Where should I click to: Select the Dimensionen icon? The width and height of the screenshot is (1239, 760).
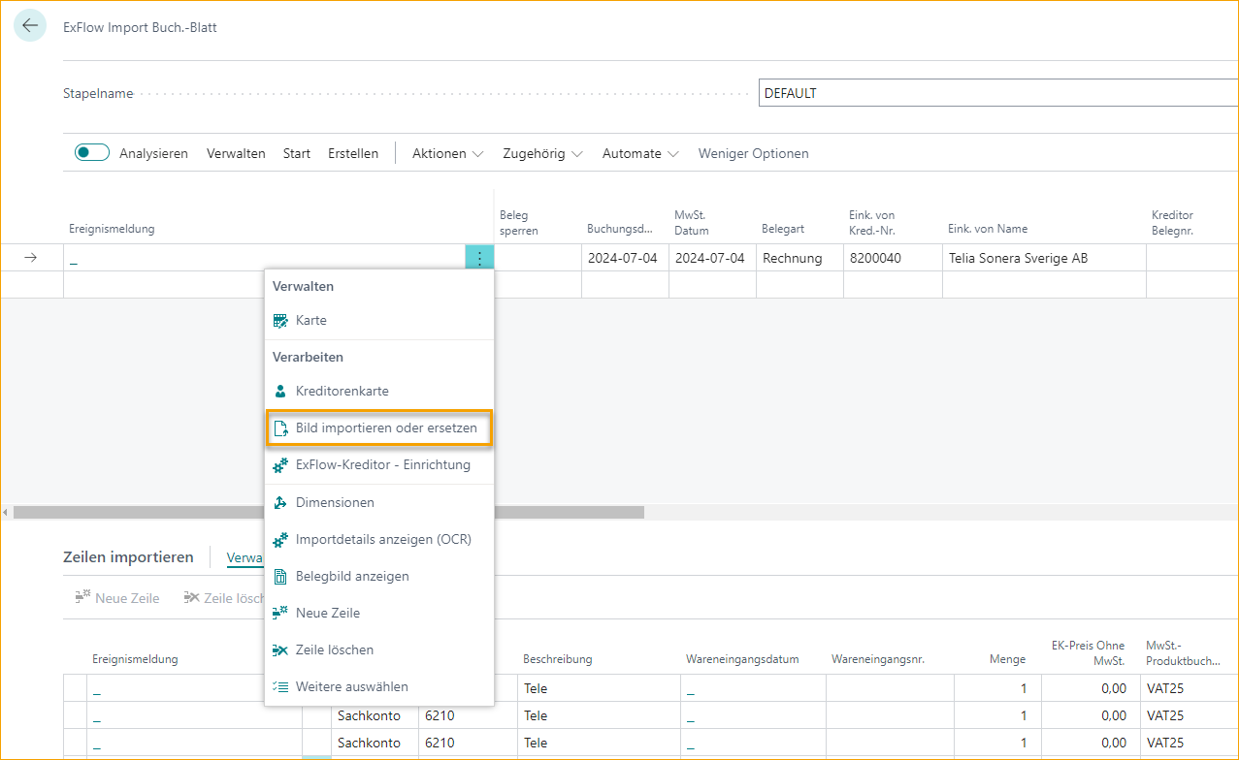(x=281, y=502)
